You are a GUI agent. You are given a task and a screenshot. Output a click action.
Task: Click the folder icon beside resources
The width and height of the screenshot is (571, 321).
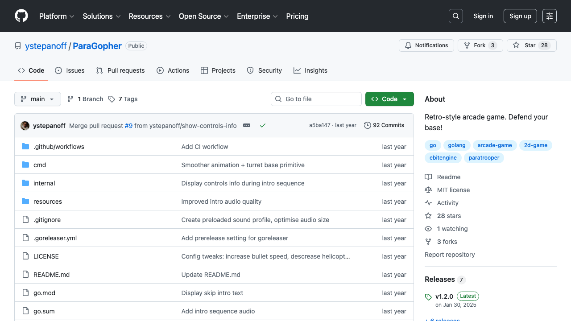25,201
